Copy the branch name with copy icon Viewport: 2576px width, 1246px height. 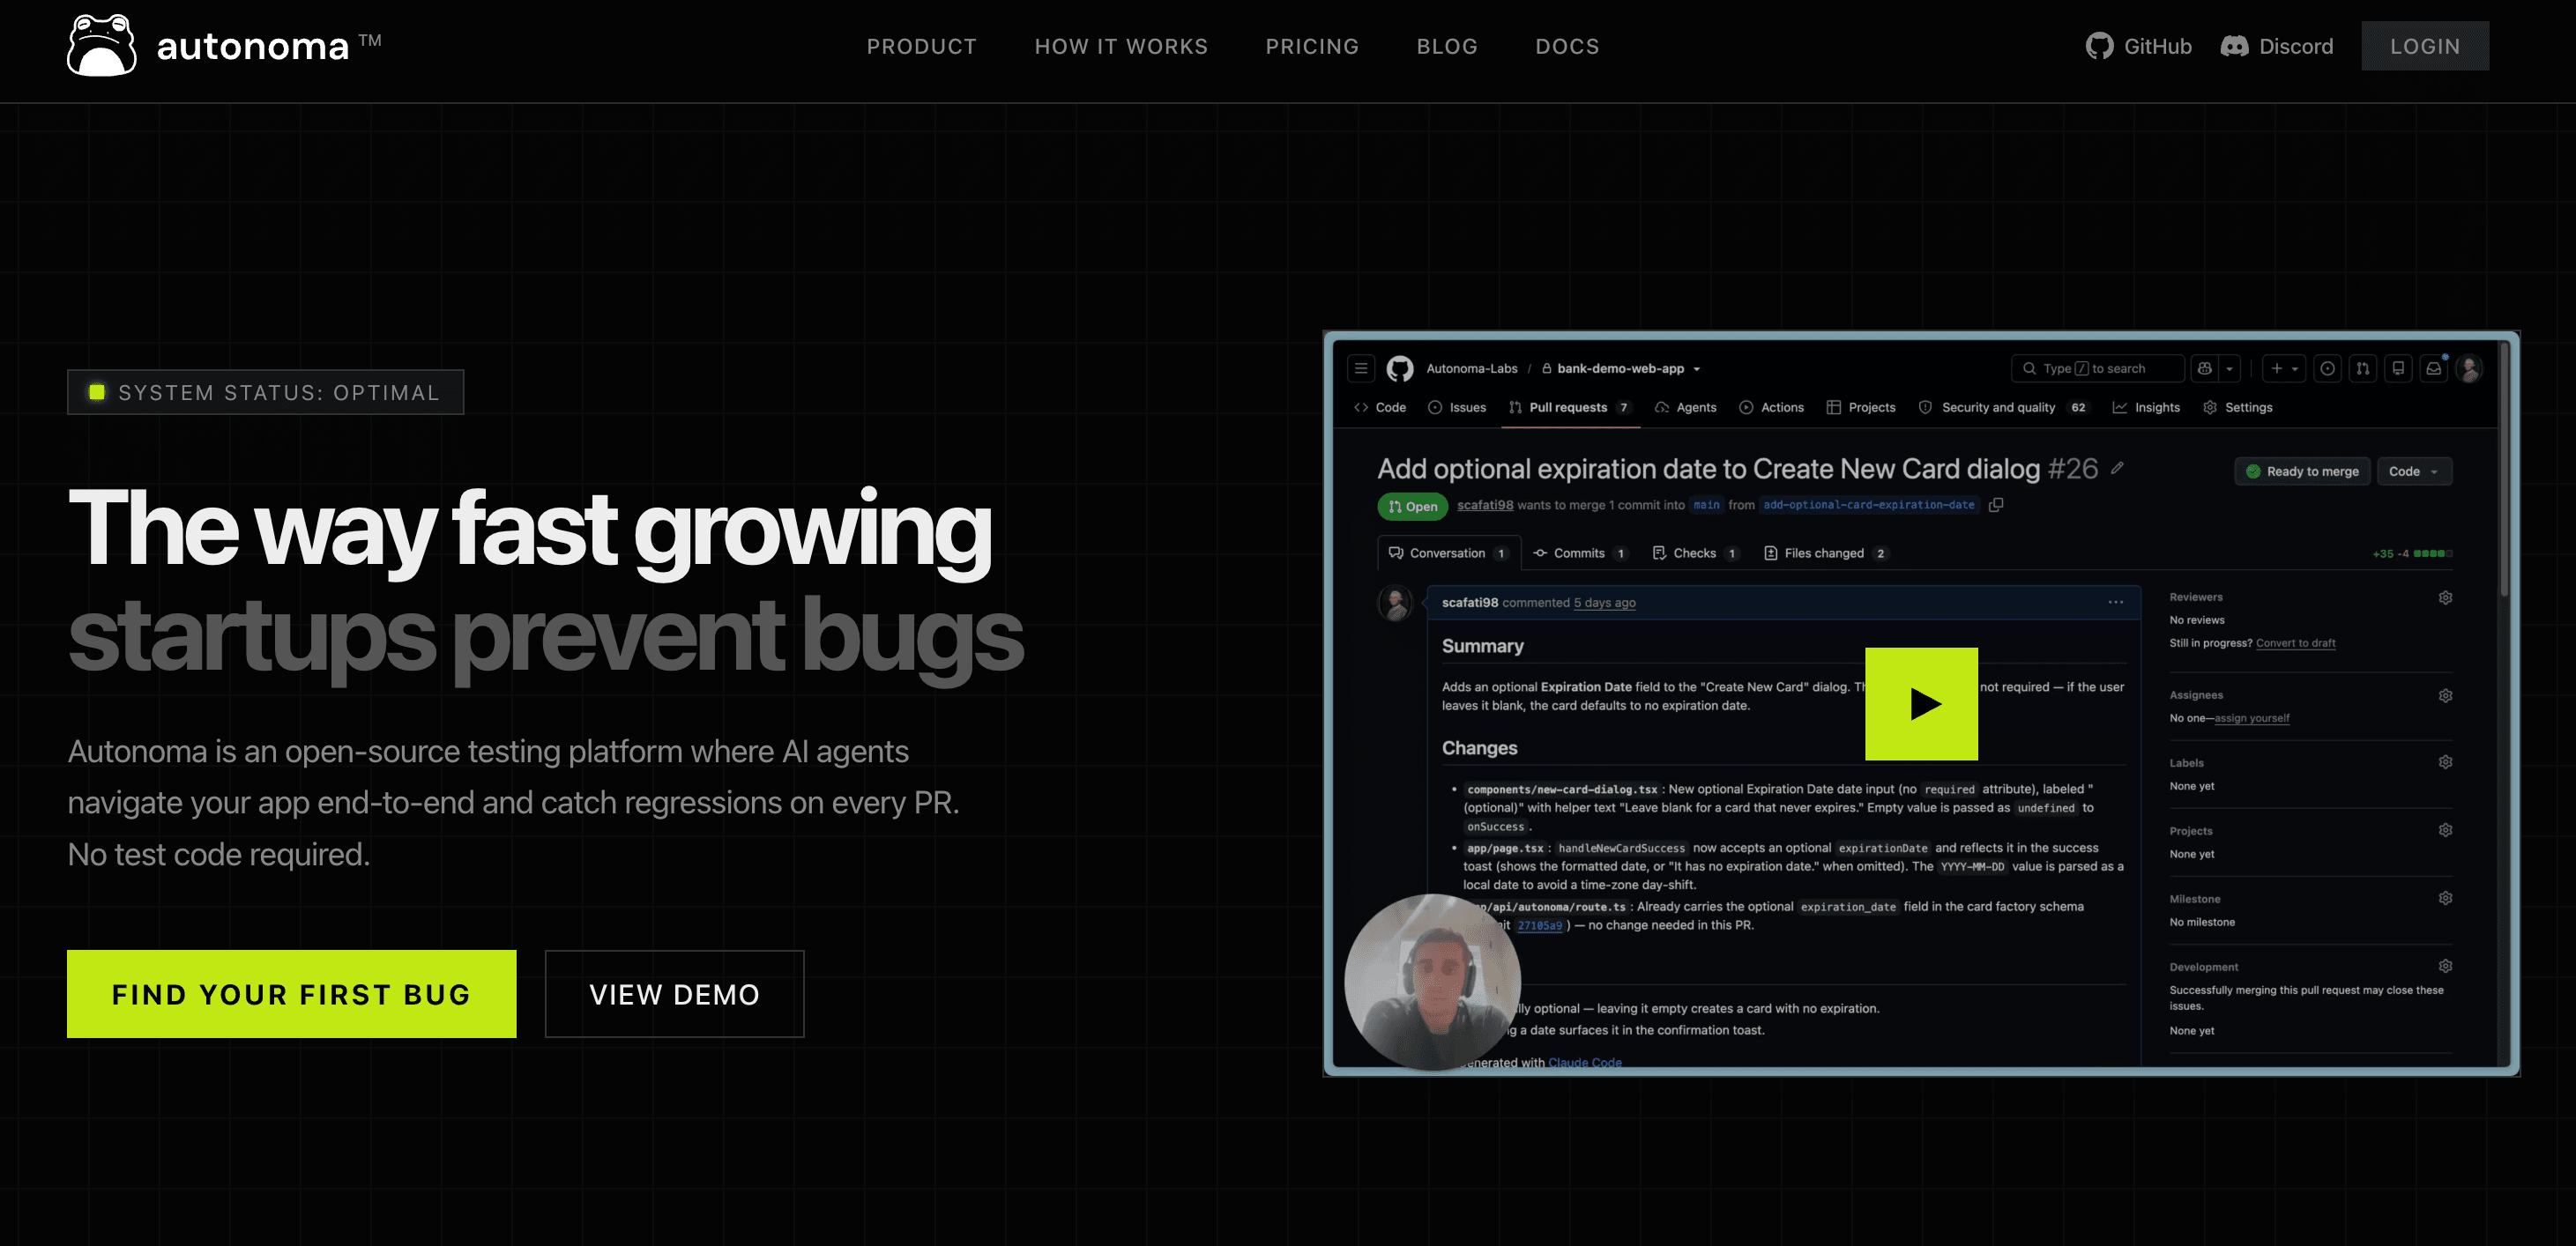[1996, 506]
